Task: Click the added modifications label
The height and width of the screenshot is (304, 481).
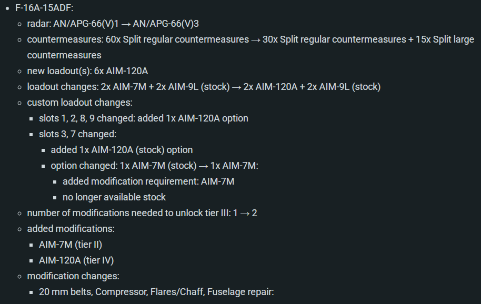Action: pyautogui.click(x=71, y=229)
